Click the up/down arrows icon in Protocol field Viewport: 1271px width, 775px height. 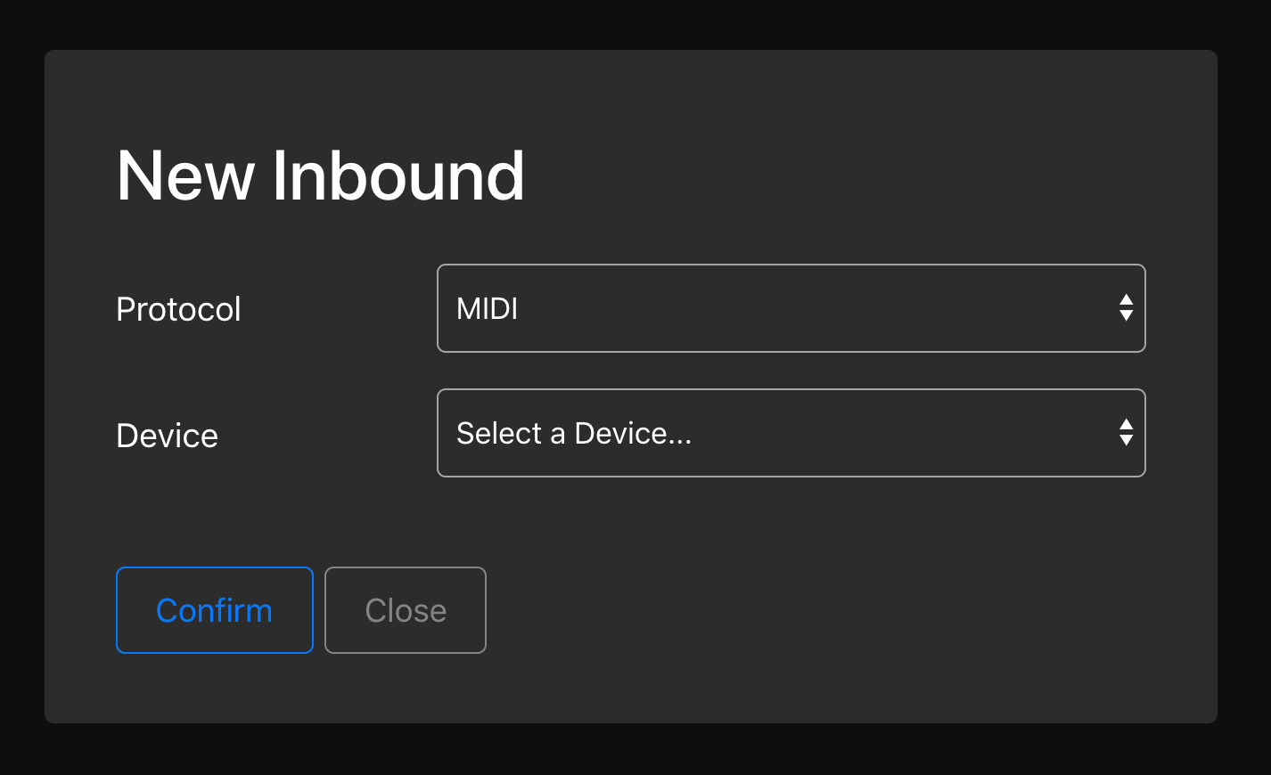1127,308
